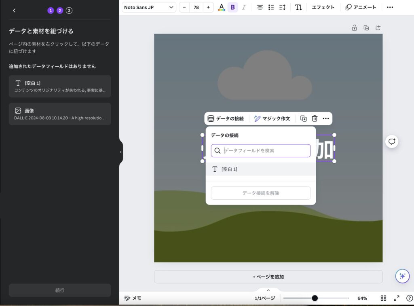Adjust the zoom slider handle
Viewport: 414px width, 306px height.
click(x=315, y=298)
